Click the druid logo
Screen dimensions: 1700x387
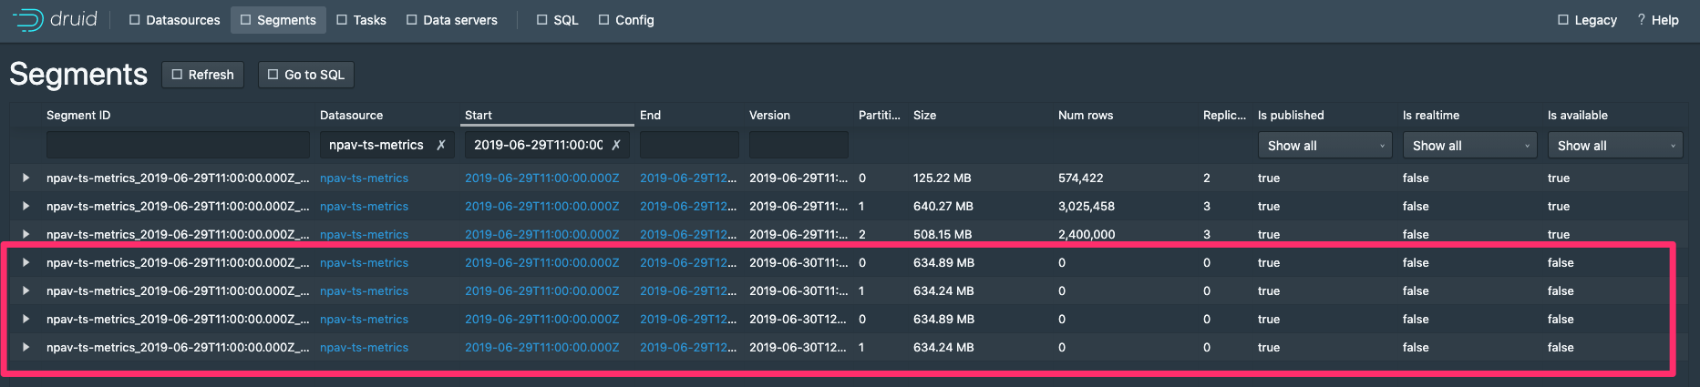coord(55,19)
